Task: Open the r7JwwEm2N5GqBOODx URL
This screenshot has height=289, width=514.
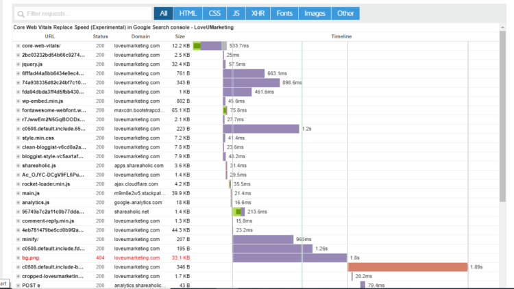Action: tap(53, 120)
